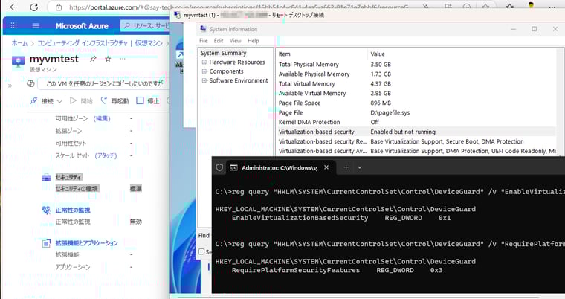Click the セキュリティ briefcase icon
Image resolution: width=565 pixels, height=299 pixels.
click(47, 178)
